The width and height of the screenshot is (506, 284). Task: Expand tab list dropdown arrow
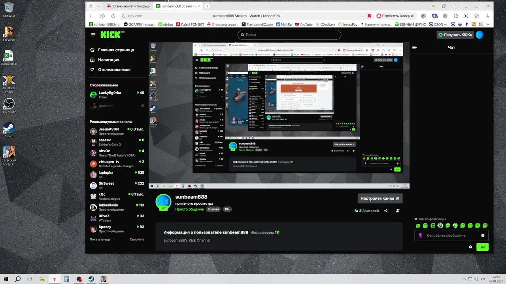click(x=98, y=6)
